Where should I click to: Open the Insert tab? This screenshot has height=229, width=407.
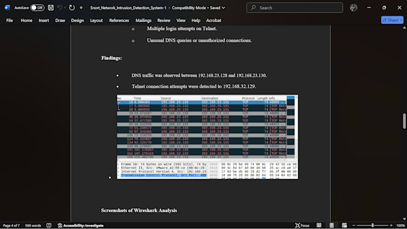coord(44,20)
